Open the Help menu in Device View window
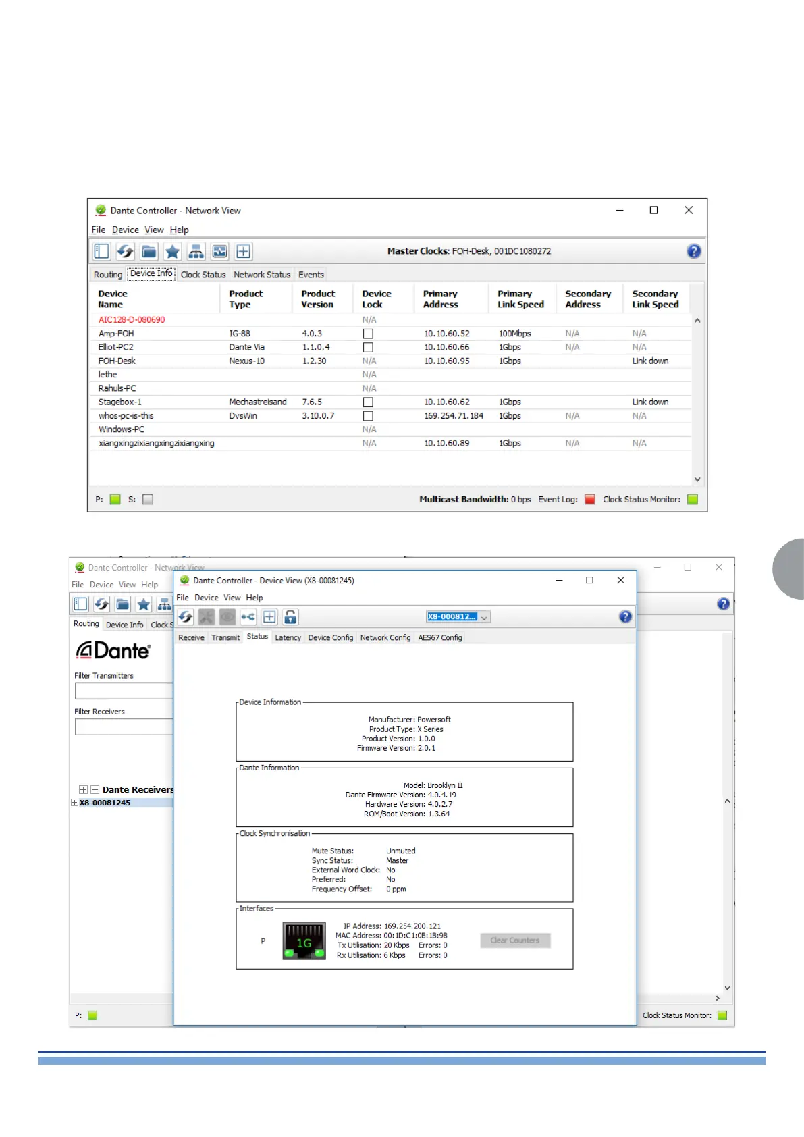 coord(254,598)
